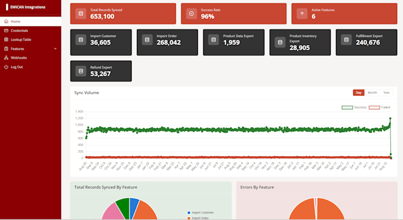The width and height of the screenshot is (403, 220).
Task: Click the Refund Export database icon
Action: coord(81,71)
